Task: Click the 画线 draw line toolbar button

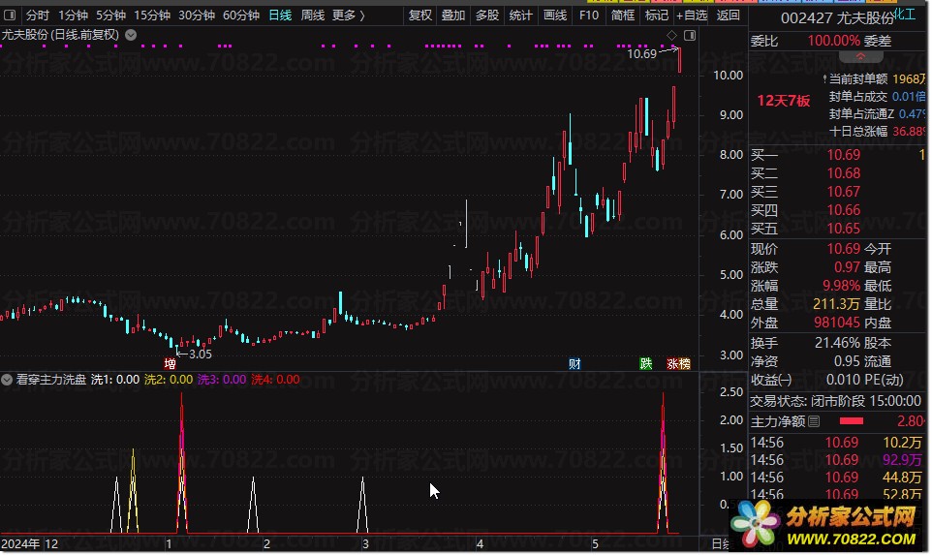Action: point(555,15)
